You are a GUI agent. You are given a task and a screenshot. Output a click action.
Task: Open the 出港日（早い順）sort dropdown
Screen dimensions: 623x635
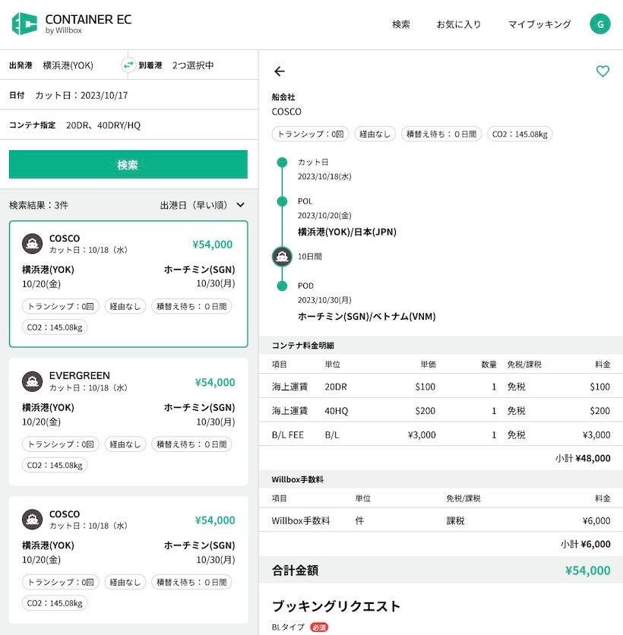pos(202,205)
